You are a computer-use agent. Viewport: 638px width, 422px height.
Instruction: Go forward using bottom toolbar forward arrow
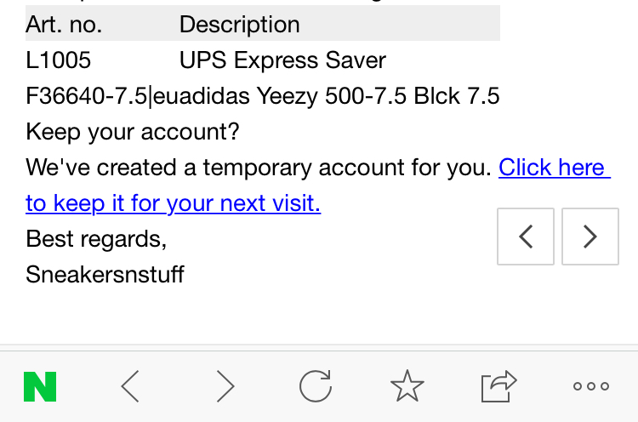click(x=225, y=387)
